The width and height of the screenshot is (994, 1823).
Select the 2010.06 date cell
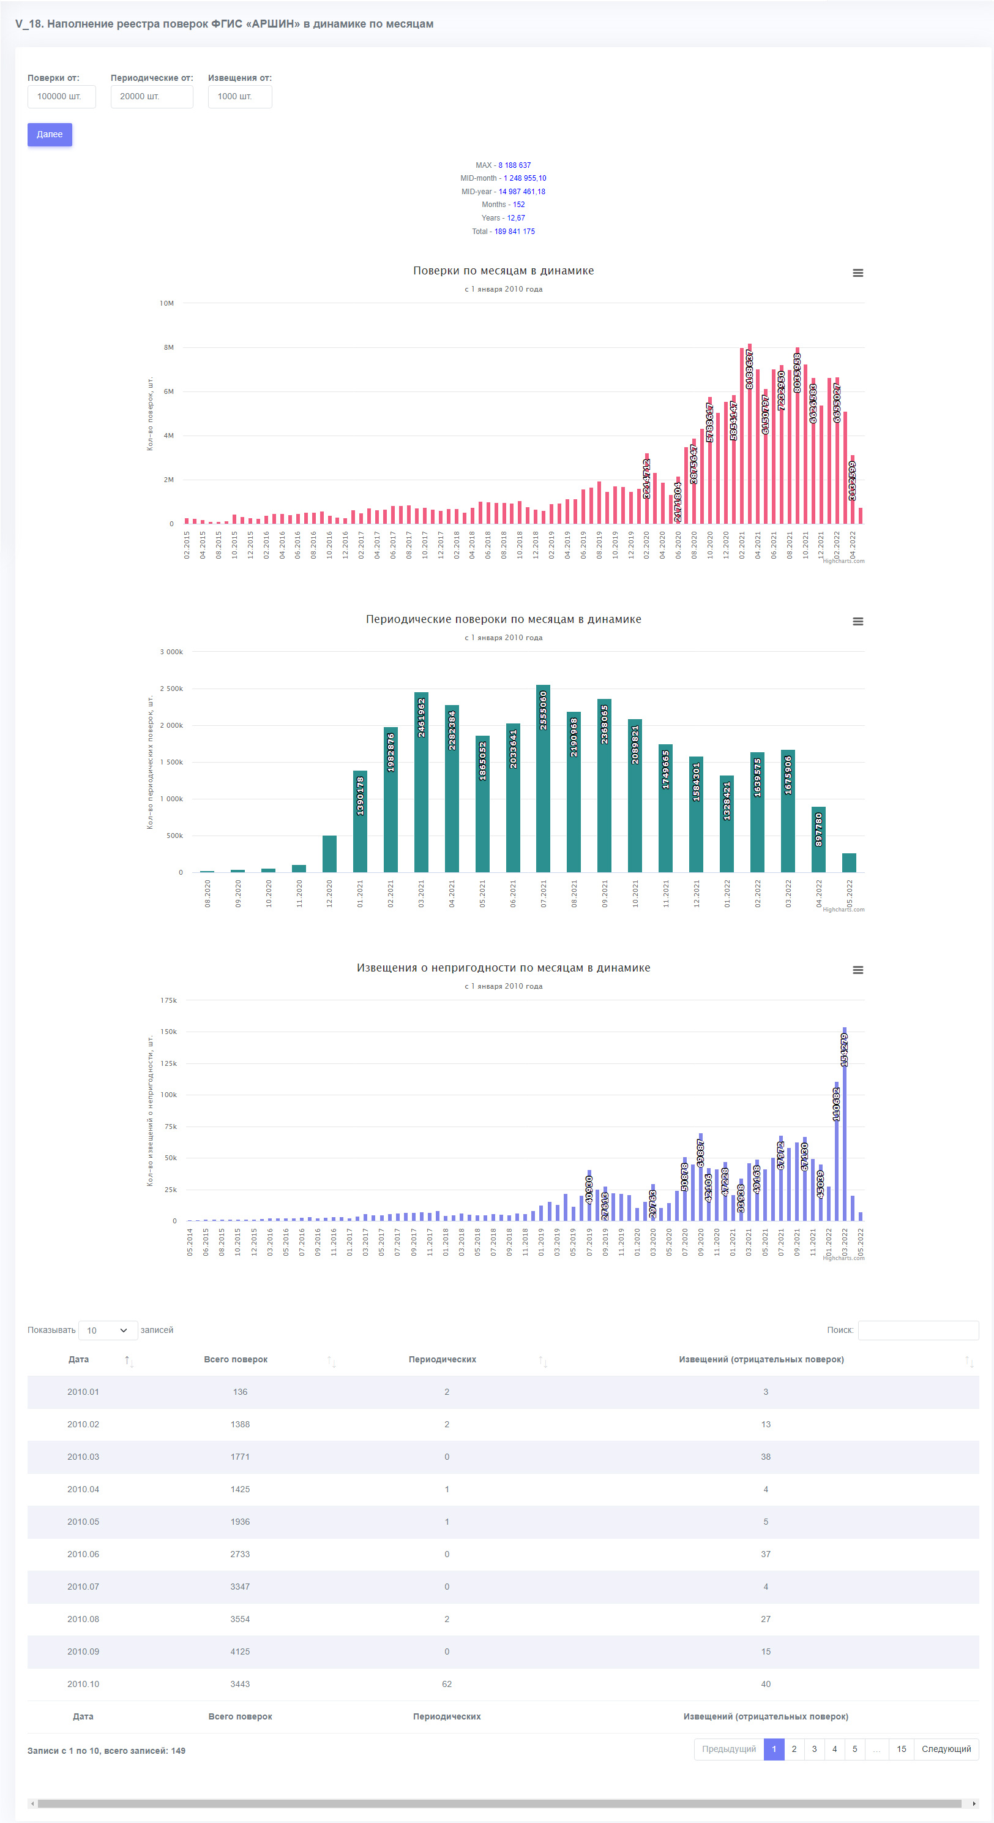tap(83, 1555)
